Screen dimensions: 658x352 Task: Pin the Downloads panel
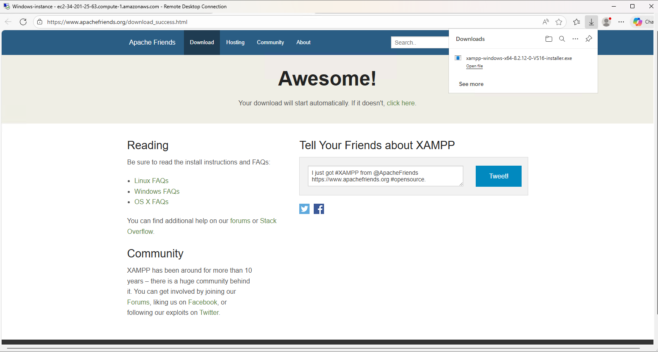589,39
